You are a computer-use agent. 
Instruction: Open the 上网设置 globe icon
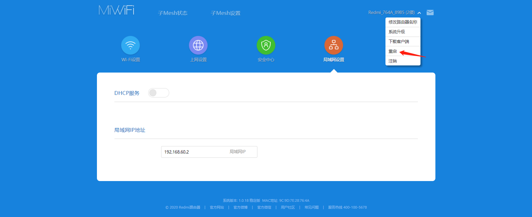(198, 45)
